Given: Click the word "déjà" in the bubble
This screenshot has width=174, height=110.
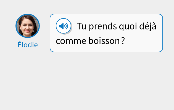Looking at the screenshot, I should coord(149,26).
